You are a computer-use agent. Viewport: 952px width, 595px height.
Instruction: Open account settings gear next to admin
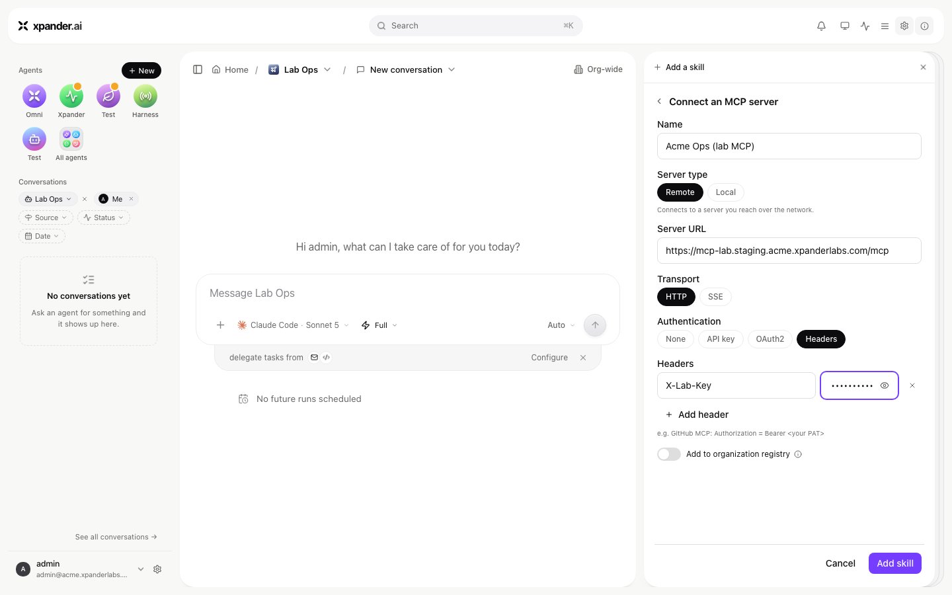point(157,569)
